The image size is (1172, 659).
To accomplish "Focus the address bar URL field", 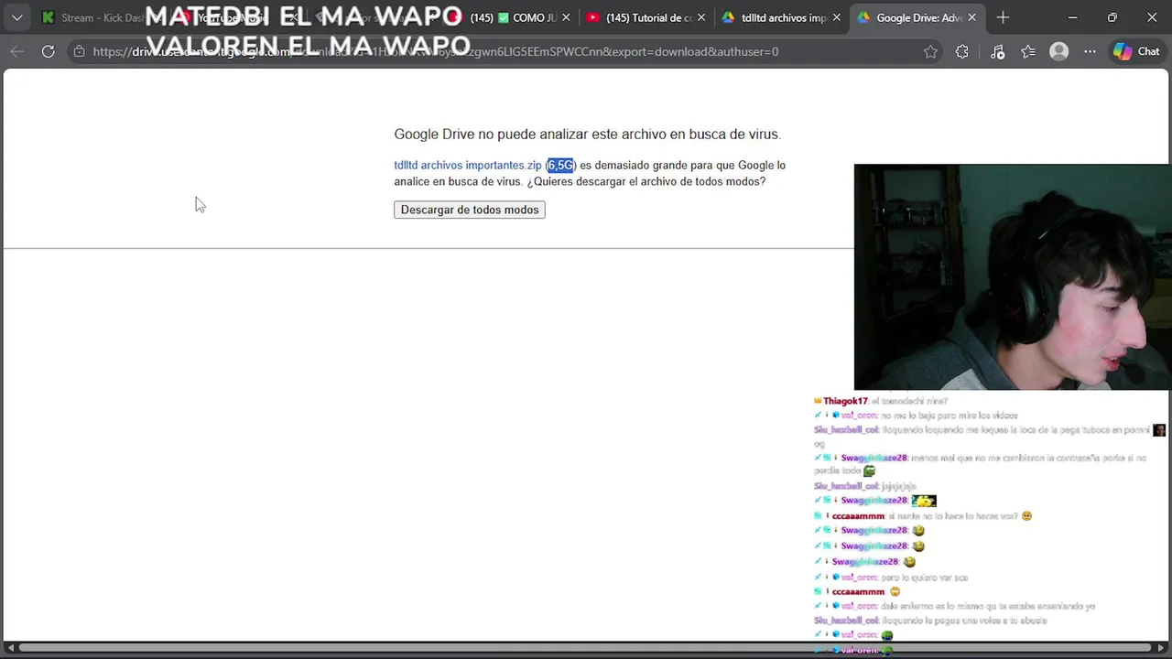I will [504, 51].
